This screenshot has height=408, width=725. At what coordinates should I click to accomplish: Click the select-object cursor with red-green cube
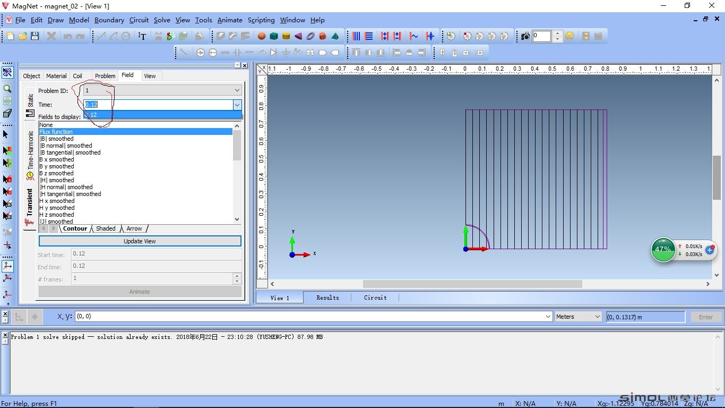point(7,151)
